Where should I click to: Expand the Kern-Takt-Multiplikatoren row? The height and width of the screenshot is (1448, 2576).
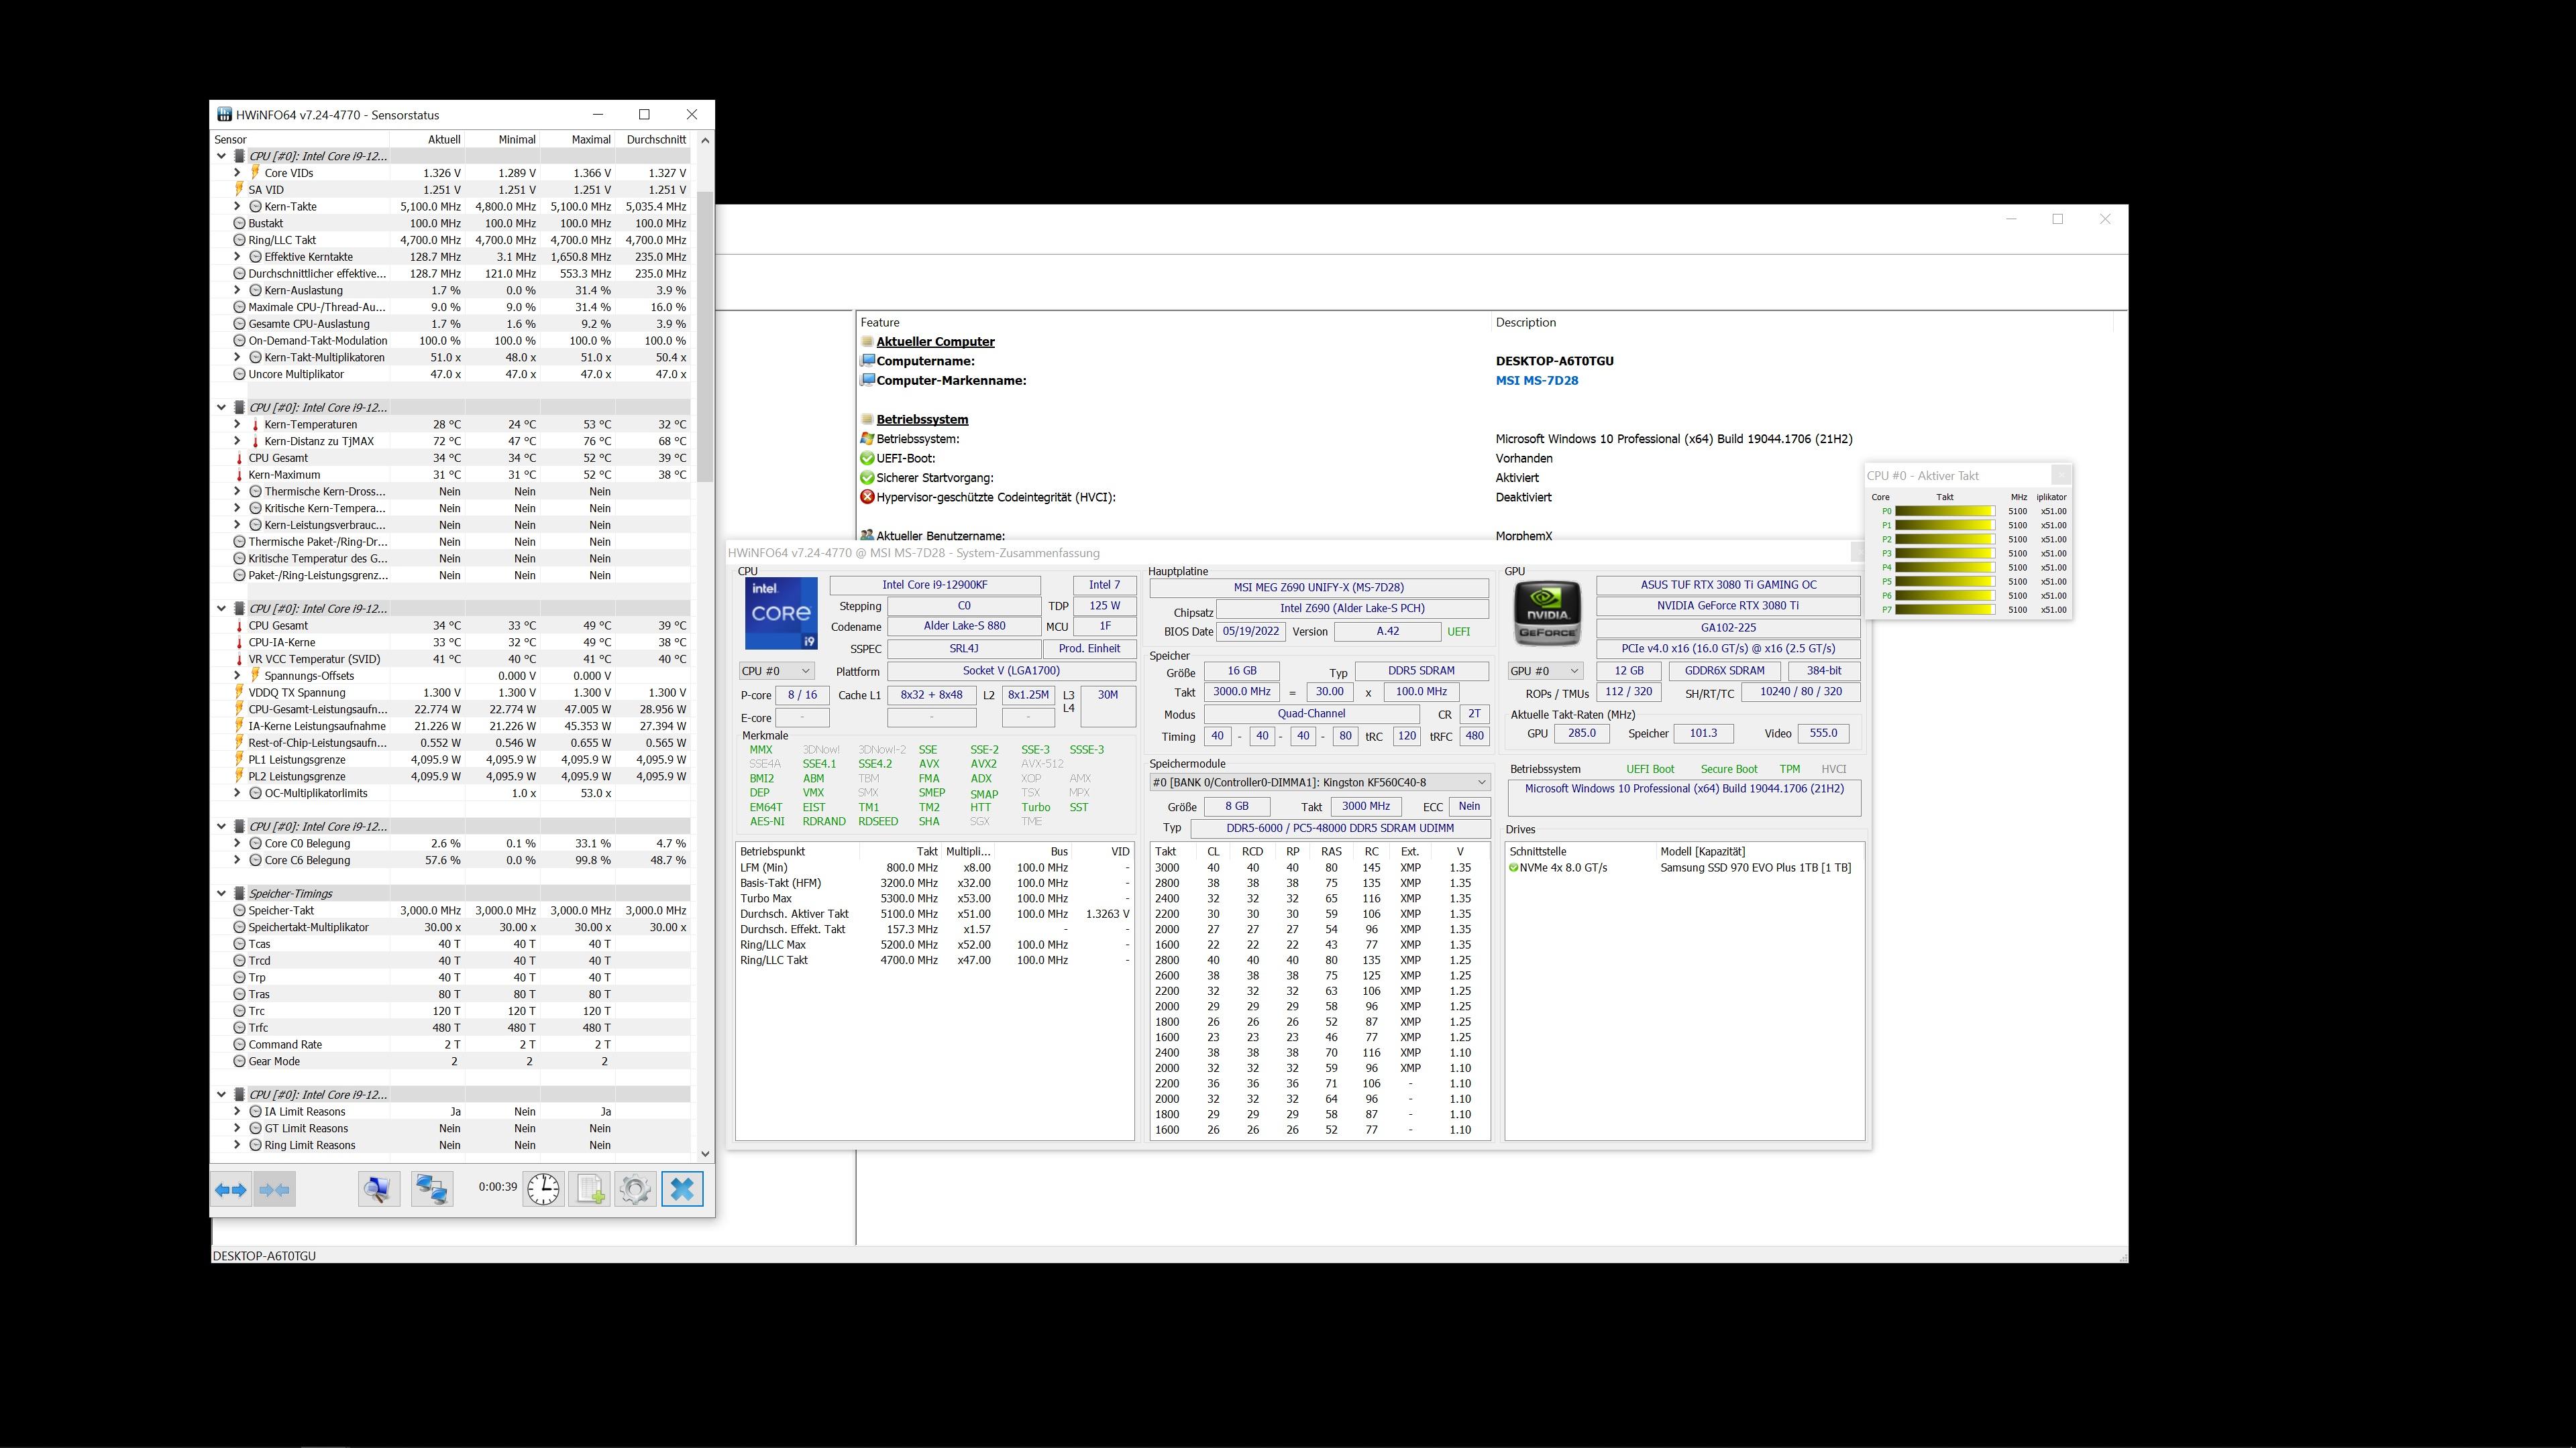point(237,358)
